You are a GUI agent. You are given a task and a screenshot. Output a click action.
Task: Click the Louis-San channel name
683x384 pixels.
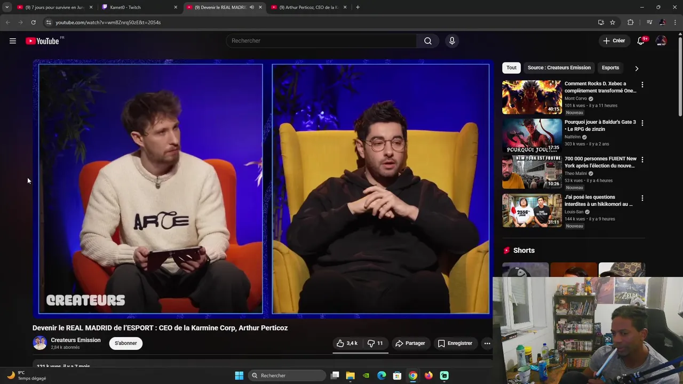tap(574, 212)
